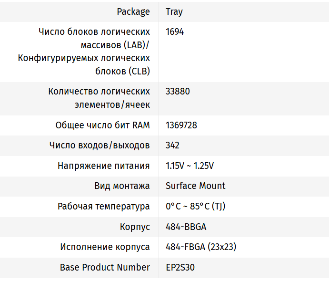Image resolution: width=329 pixels, height=282 pixels.
Task: Click the "Число входов/выходов" label
Action: tap(100, 146)
